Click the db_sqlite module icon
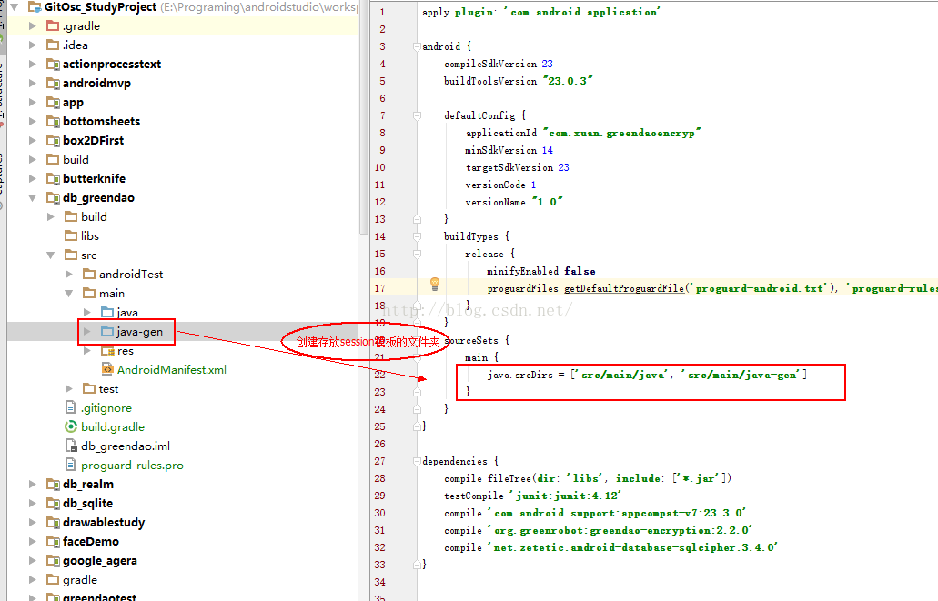 pos(53,504)
